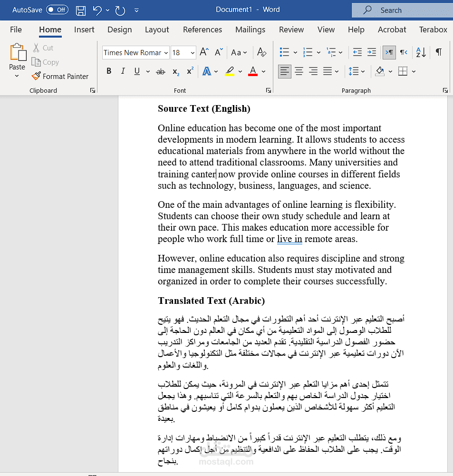Click the Underline icon

coord(137,71)
